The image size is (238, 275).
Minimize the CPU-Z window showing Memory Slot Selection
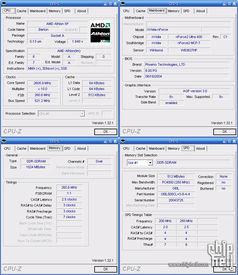(x=224, y=141)
